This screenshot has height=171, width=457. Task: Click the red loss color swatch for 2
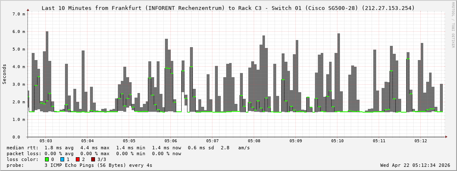coord(77,159)
